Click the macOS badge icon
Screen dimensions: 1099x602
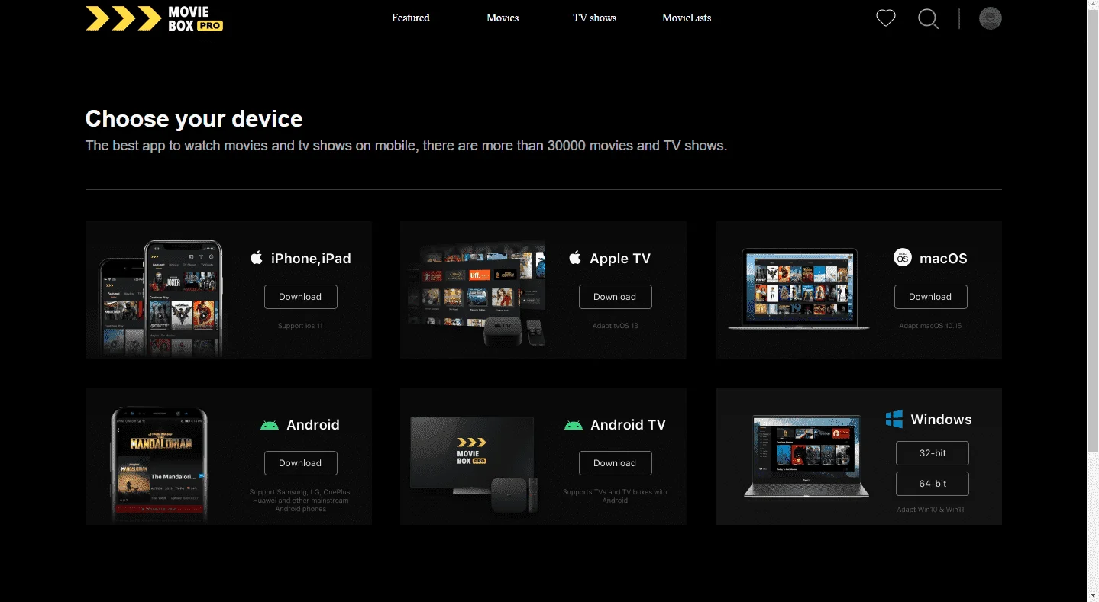tap(903, 258)
